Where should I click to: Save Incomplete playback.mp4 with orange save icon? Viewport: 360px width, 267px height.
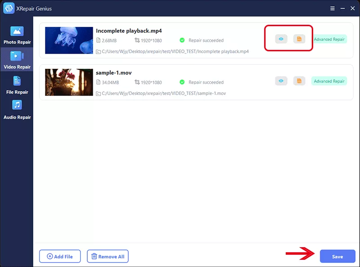tap(299, 39)
